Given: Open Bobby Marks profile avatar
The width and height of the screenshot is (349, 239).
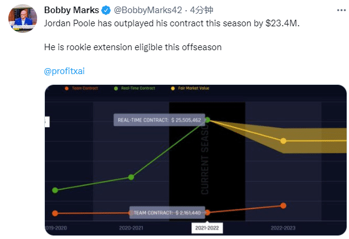Looking at the screenshot, I should click(23, 19).
